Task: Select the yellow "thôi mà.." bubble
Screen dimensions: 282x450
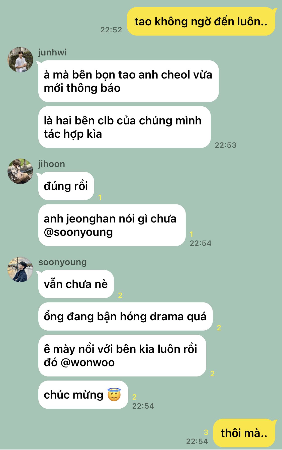Action: [244, 433]
